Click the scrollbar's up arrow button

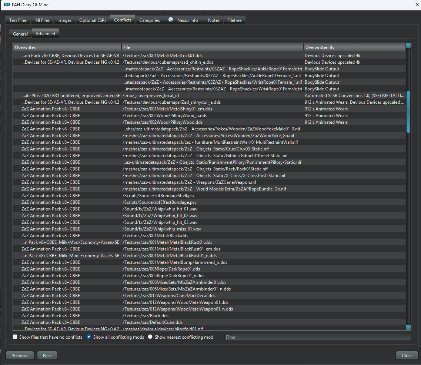click(x=408, y=45)
